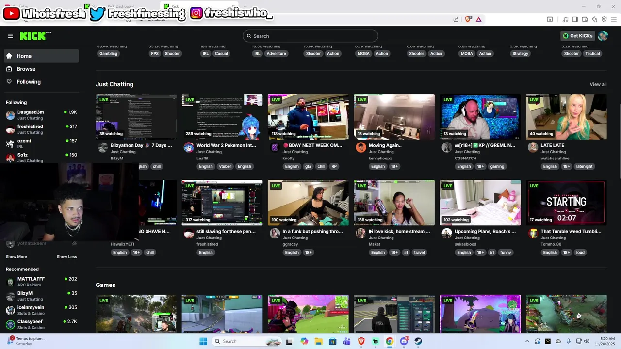Click CG5NATCH channel name
Screen dimensions: 621x349
click(466, 159)
